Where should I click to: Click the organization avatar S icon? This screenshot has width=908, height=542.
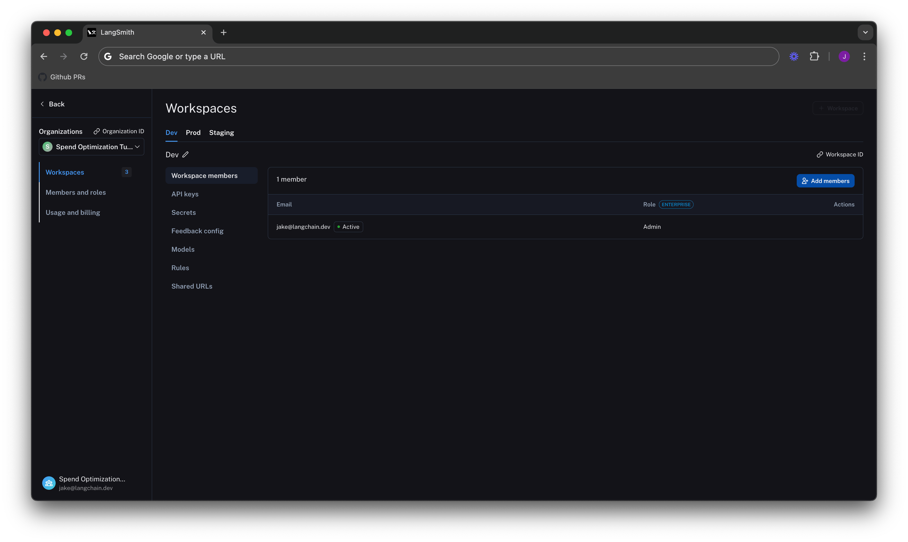[x=48, y=147]
